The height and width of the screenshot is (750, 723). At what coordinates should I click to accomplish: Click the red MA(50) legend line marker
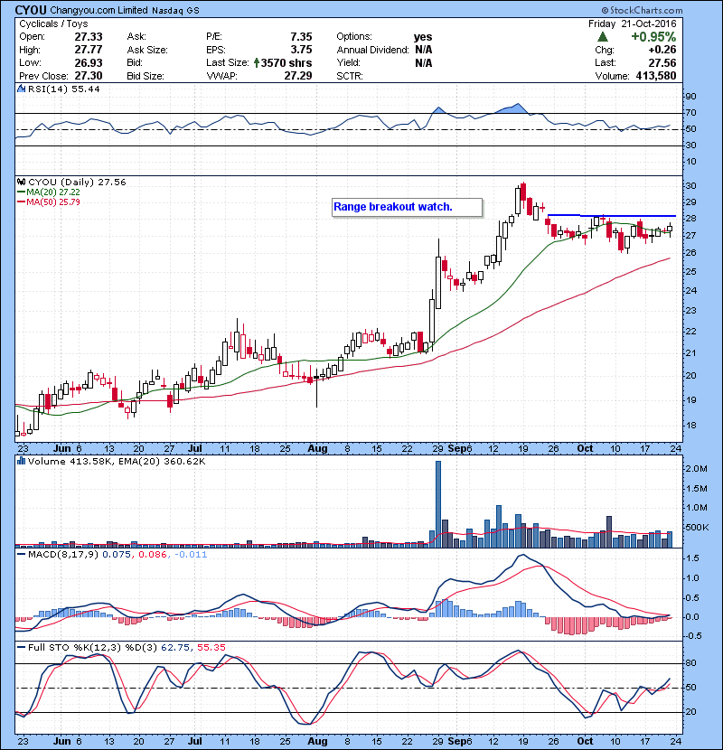(21, 202)
